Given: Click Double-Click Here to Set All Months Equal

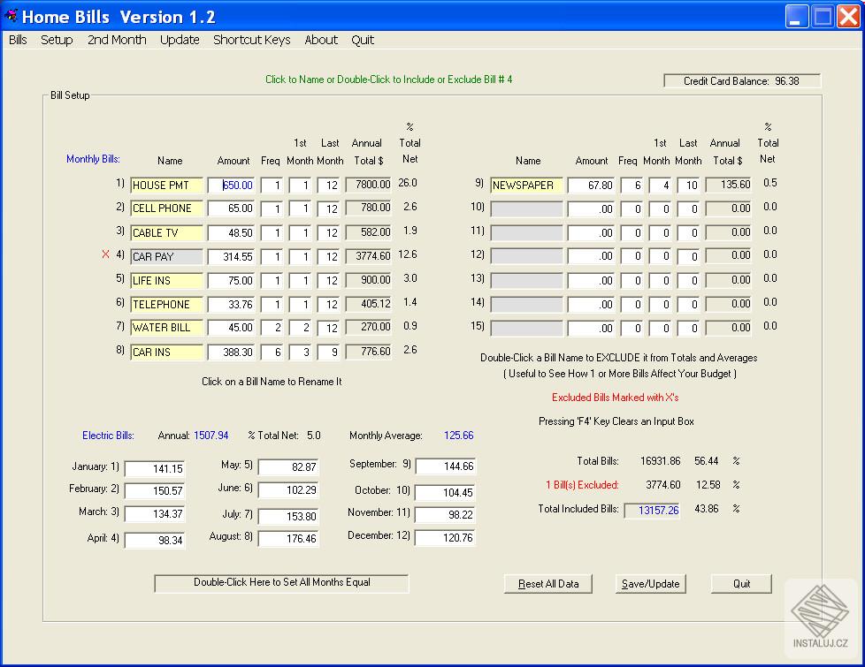Looking at the screenshot, I should 281,583.
